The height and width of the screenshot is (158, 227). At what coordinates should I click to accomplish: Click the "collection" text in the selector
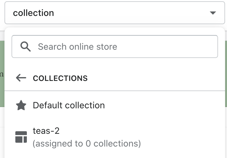click(x=33, y=13)
